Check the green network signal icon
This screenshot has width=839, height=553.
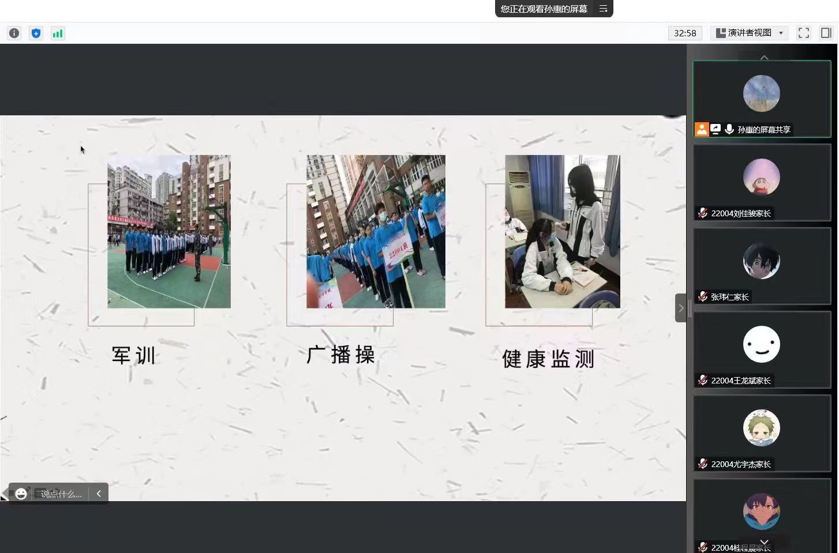pyautogui.click(x=58, y=33)
